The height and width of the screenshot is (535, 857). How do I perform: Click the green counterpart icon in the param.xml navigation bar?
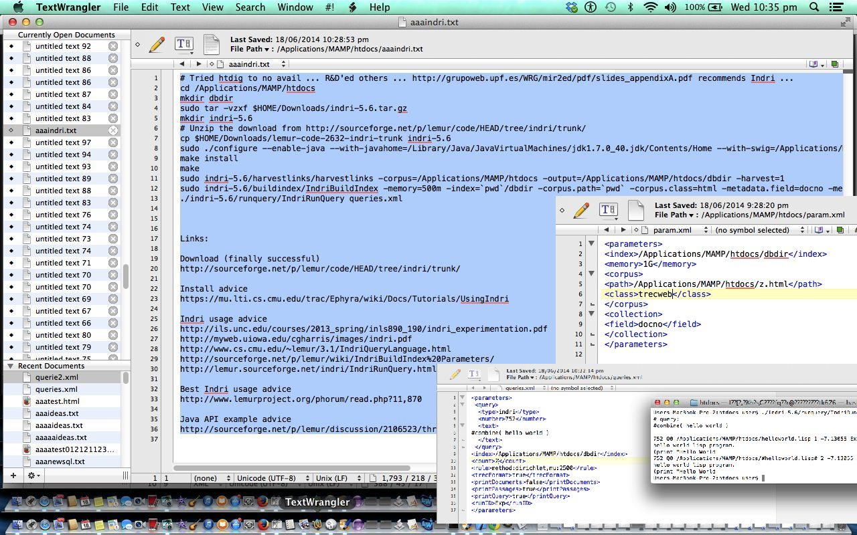click(x=841, y=230)
